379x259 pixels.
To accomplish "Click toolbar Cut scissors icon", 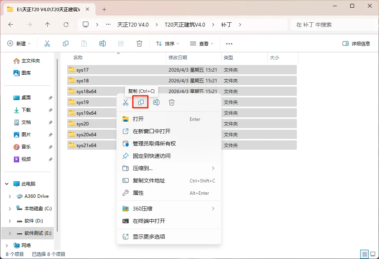I will 47,43.
